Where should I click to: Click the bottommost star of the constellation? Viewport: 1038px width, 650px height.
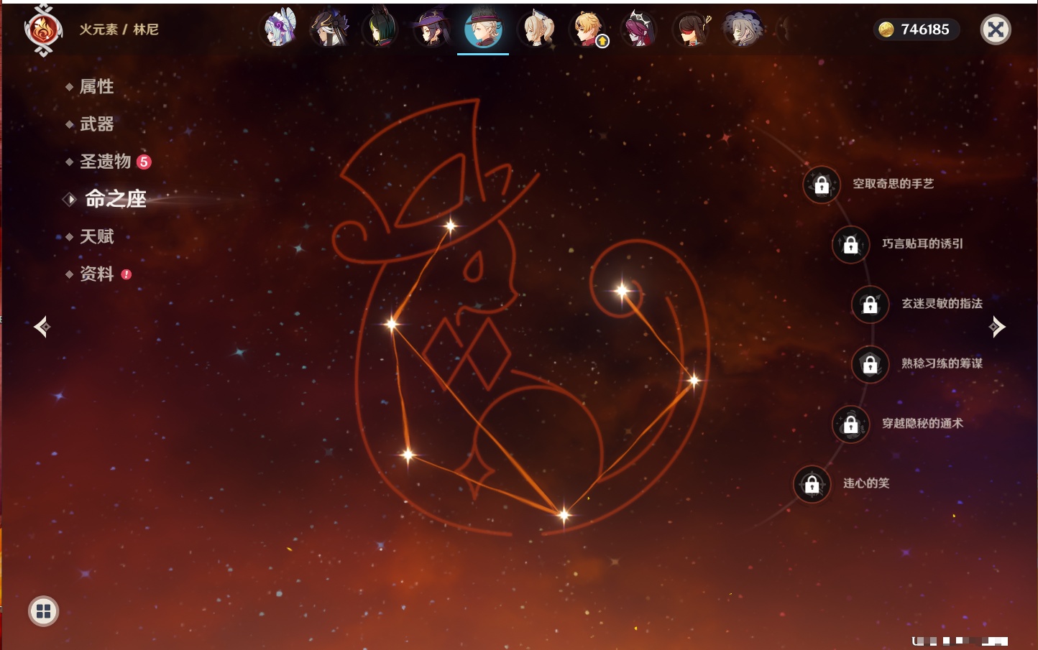click(x=564, y=514)
